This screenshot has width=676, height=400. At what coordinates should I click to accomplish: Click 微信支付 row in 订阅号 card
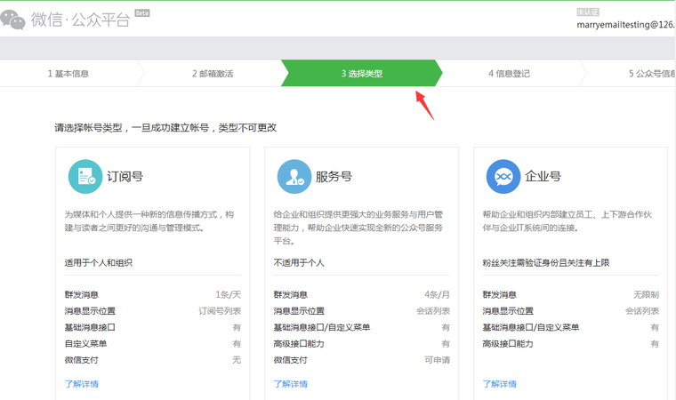[x=153, y=360]
